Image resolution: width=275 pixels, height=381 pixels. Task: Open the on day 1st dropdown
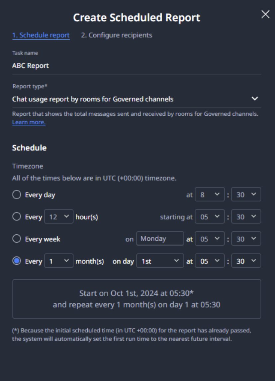tap(160, 261)
